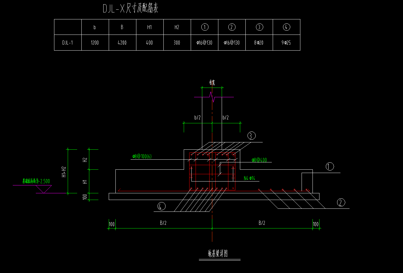Screen dimensions: 403x273
Task: Click the 'H2' table header cell
Action: point(177,27)
